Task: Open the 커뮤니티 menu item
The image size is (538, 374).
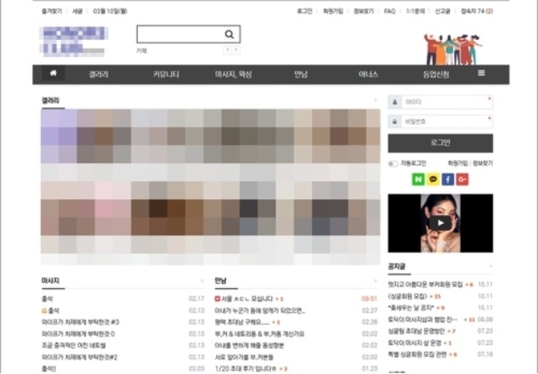Action: [166, 74]
